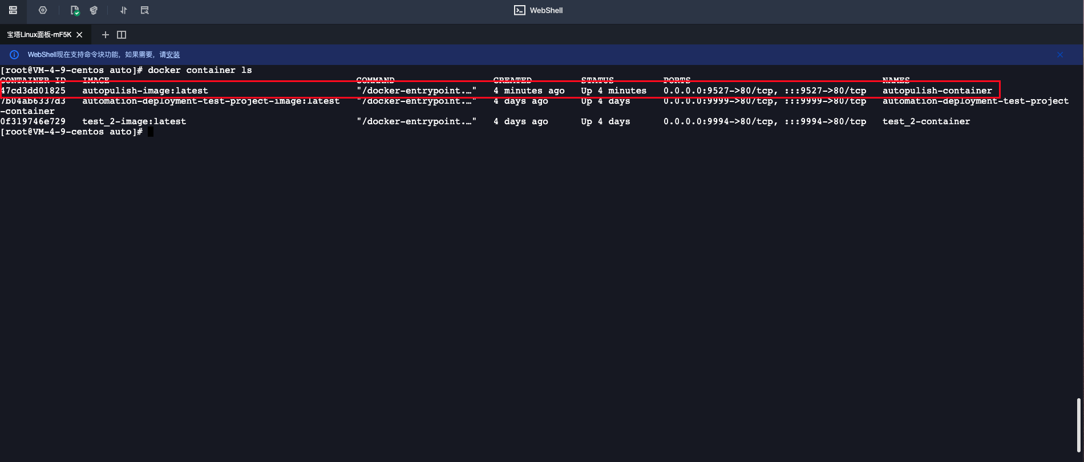Click the name autopulish-container
Screen dimensions: 1084x462
coord(937,91)
